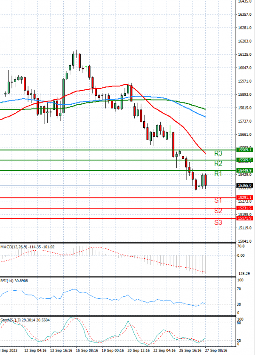Image resolution: width=255 pixels, height=355 pixels.
Task: Click the R1 resistance label
Action: click(x=218, y=174)
